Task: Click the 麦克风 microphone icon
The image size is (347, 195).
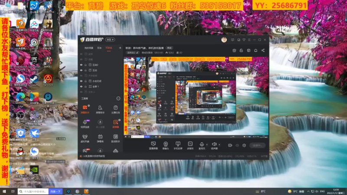Action: click(202, 144)
